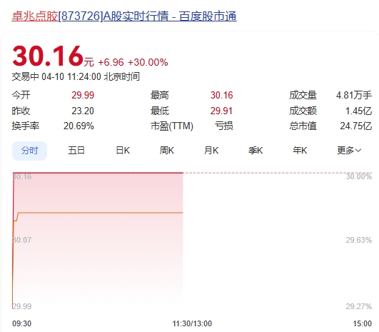Switch to the 五日 tab
The image size is (379, 332).
(76, 151)
